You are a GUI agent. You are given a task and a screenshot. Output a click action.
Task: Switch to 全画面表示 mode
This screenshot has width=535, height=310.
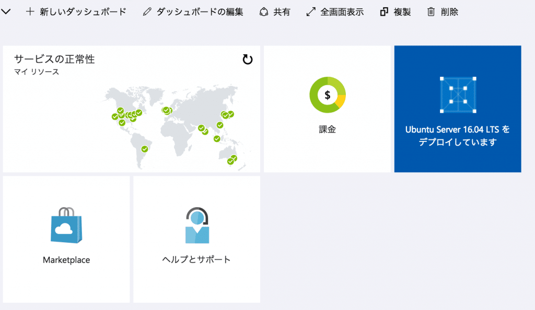(342, 12)
